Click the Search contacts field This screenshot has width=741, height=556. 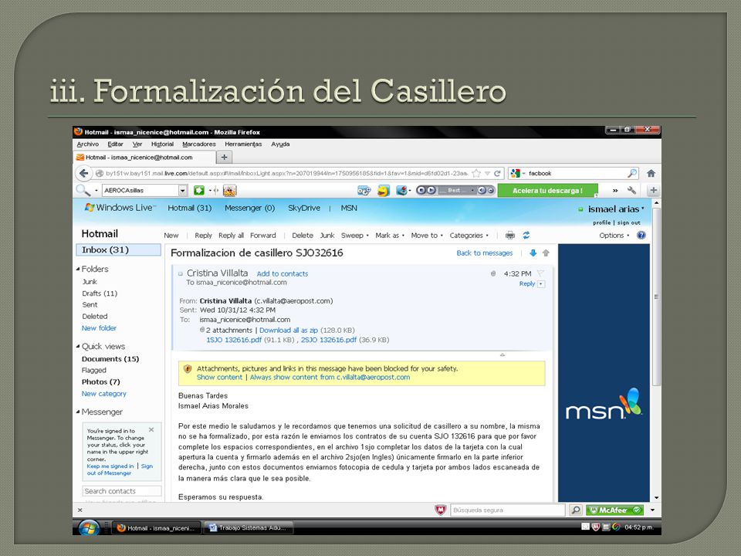coord(122,491)
